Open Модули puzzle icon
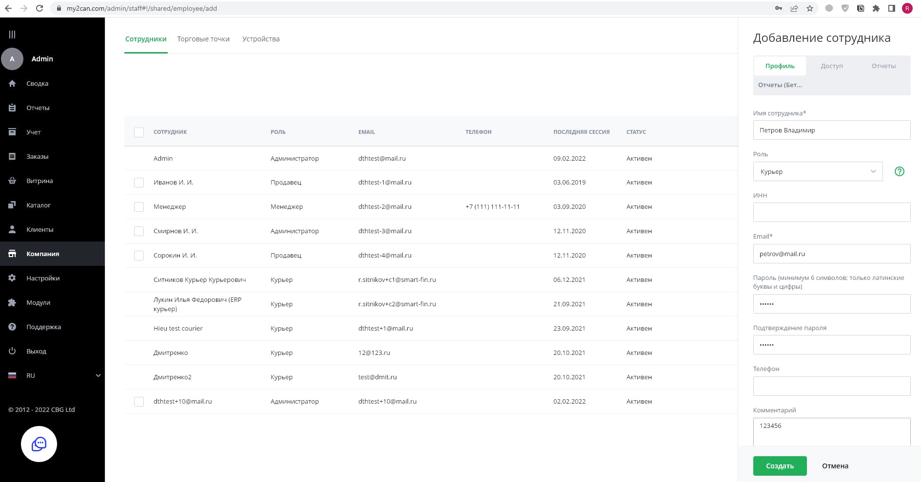Image resolution: width=921 pixels, height=482 pixels. (12, 302)
